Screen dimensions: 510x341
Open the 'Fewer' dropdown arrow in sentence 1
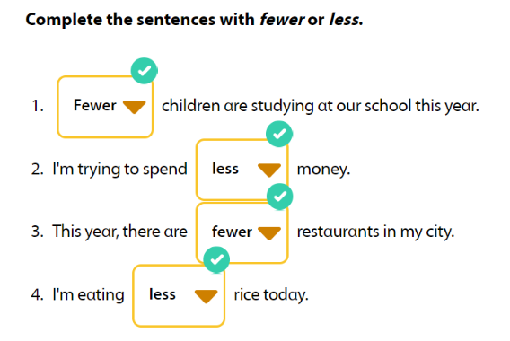tap(135, 107)
